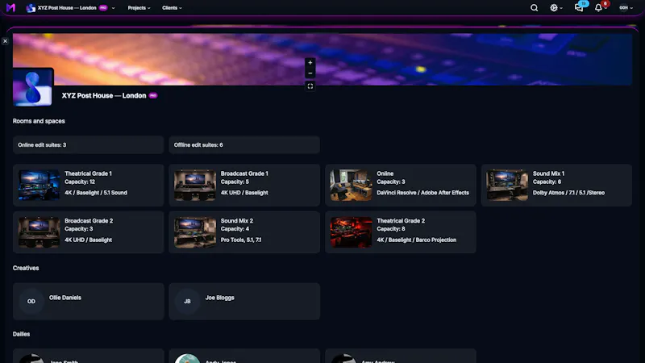The height and width of the screenshot is (363, 645).
Task: Open the Broadcast Grade 2 room thumbnail
Action: [39, 232]
